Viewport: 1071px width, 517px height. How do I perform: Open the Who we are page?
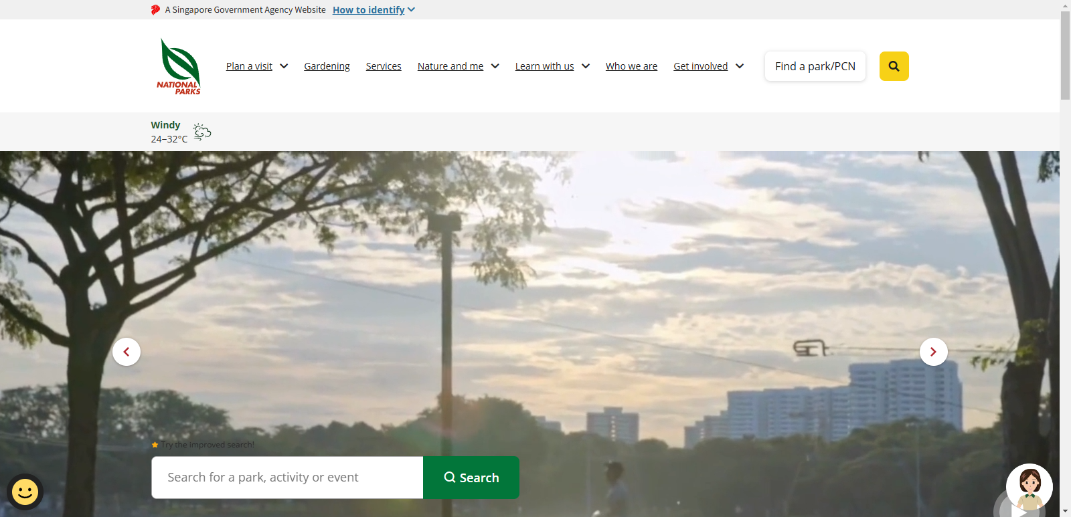(631, 66)
